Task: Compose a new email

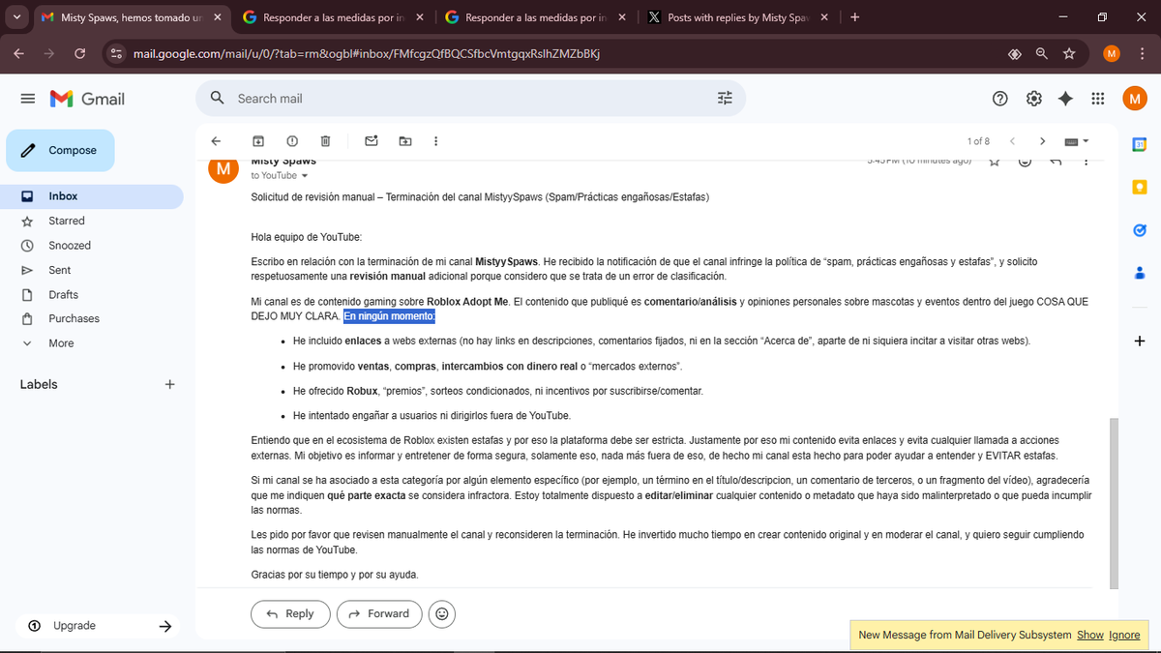Action: point(60,150)
